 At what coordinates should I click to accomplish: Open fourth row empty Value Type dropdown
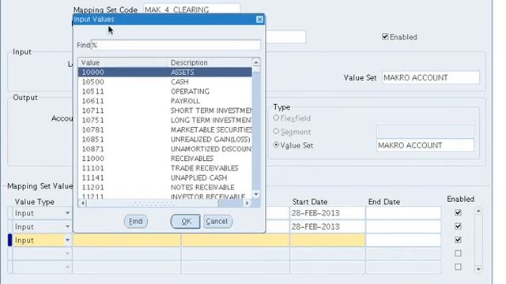(67, 254)
